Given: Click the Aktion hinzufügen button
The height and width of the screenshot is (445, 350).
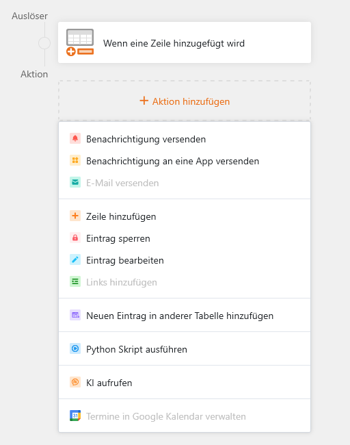Looking at the screenshot, I should [185, 101].
